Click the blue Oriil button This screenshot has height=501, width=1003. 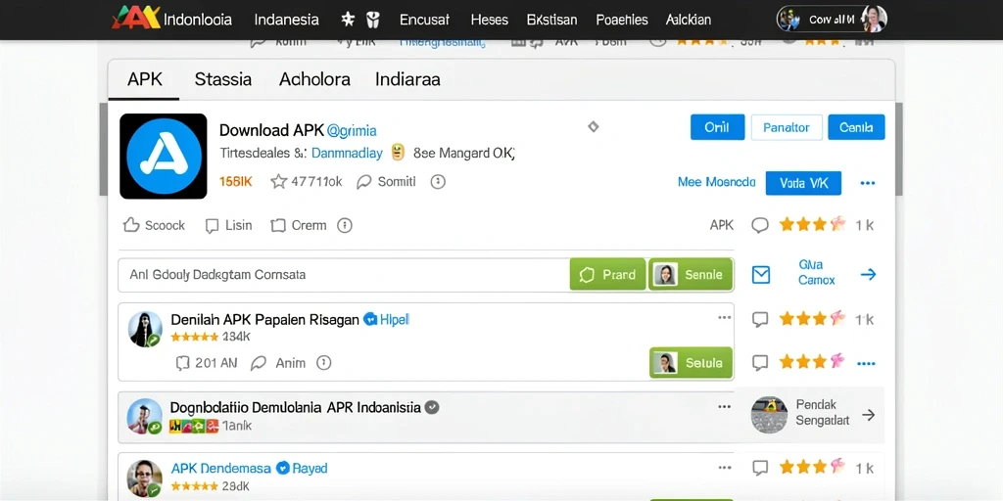click(717, 127)
